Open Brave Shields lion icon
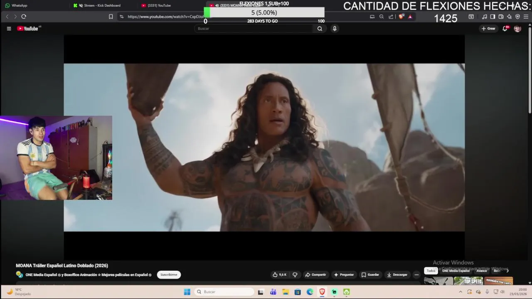 (x=401, y=17)
